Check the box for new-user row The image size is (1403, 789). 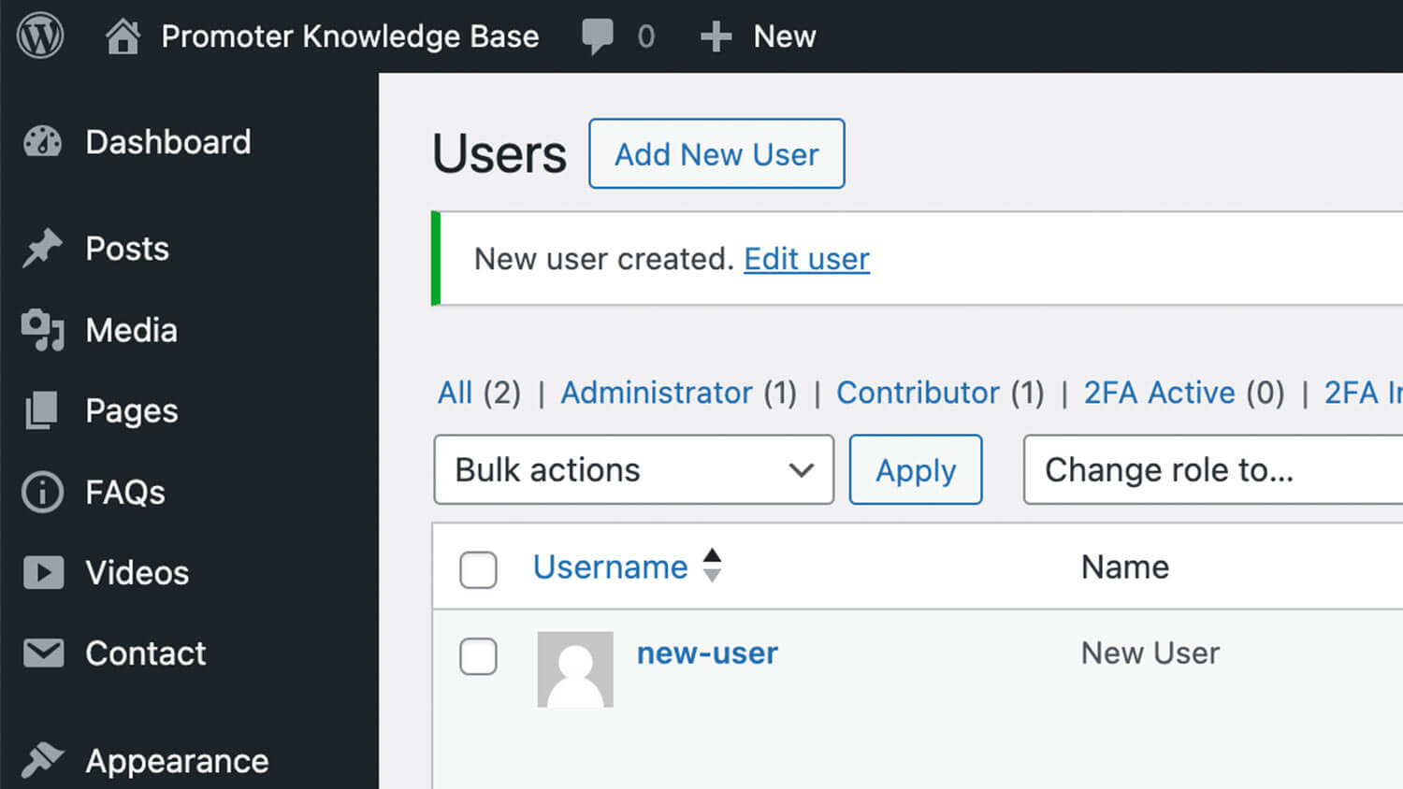tap(478, 656)
